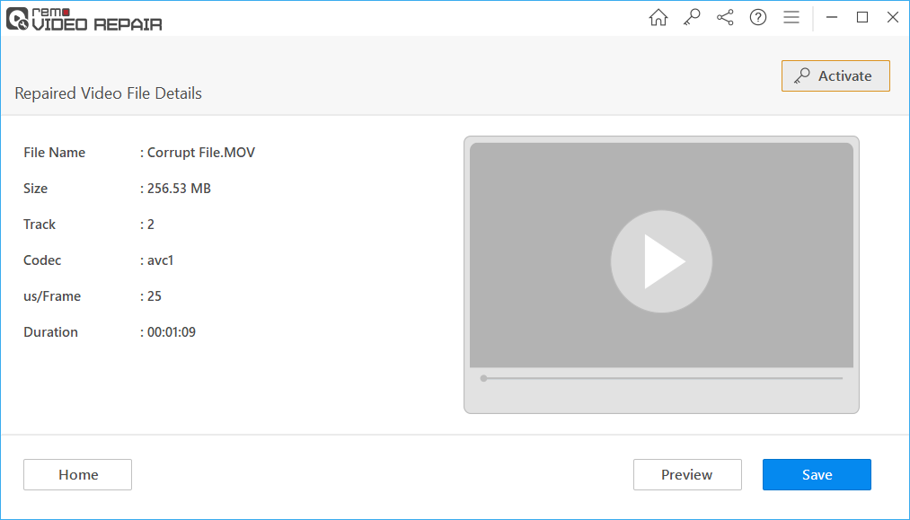The image size is (910, 520).
Task: Minimize the Remo Video Repair window
Action: pyautogui.click(x=831, y=17)
